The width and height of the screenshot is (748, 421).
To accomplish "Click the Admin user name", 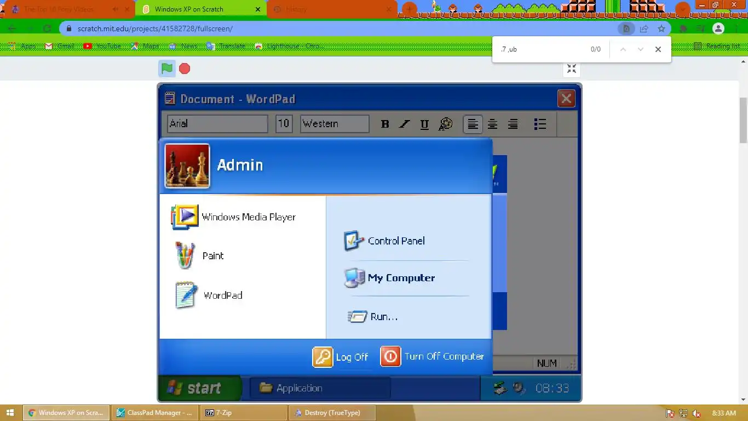I will 240,165.
